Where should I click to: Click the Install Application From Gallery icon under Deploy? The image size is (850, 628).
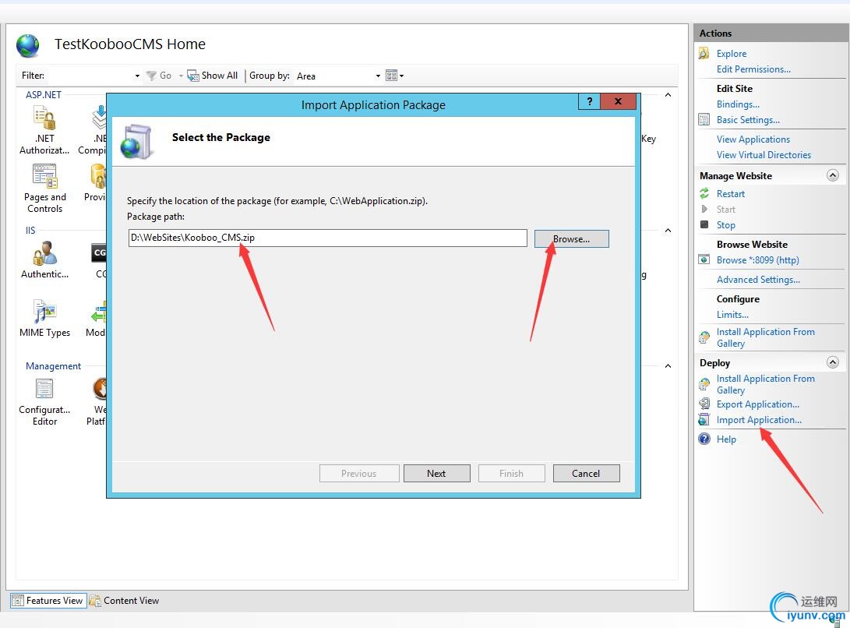[x=704, y=384]
